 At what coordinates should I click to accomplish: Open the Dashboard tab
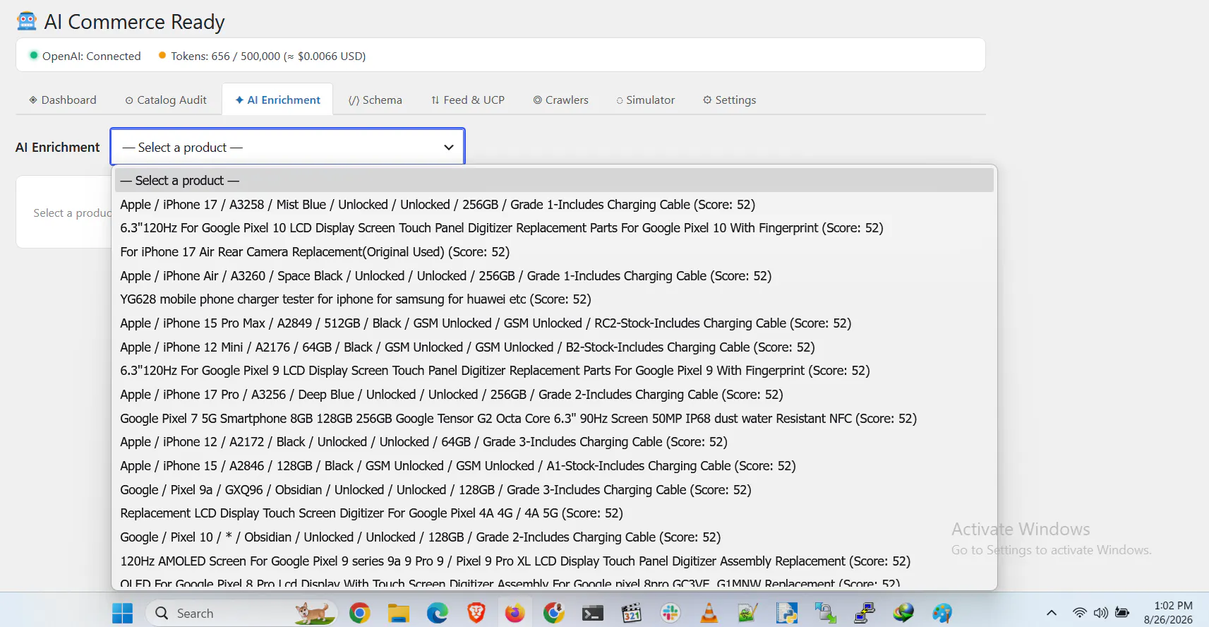click(x=63, y=100)
